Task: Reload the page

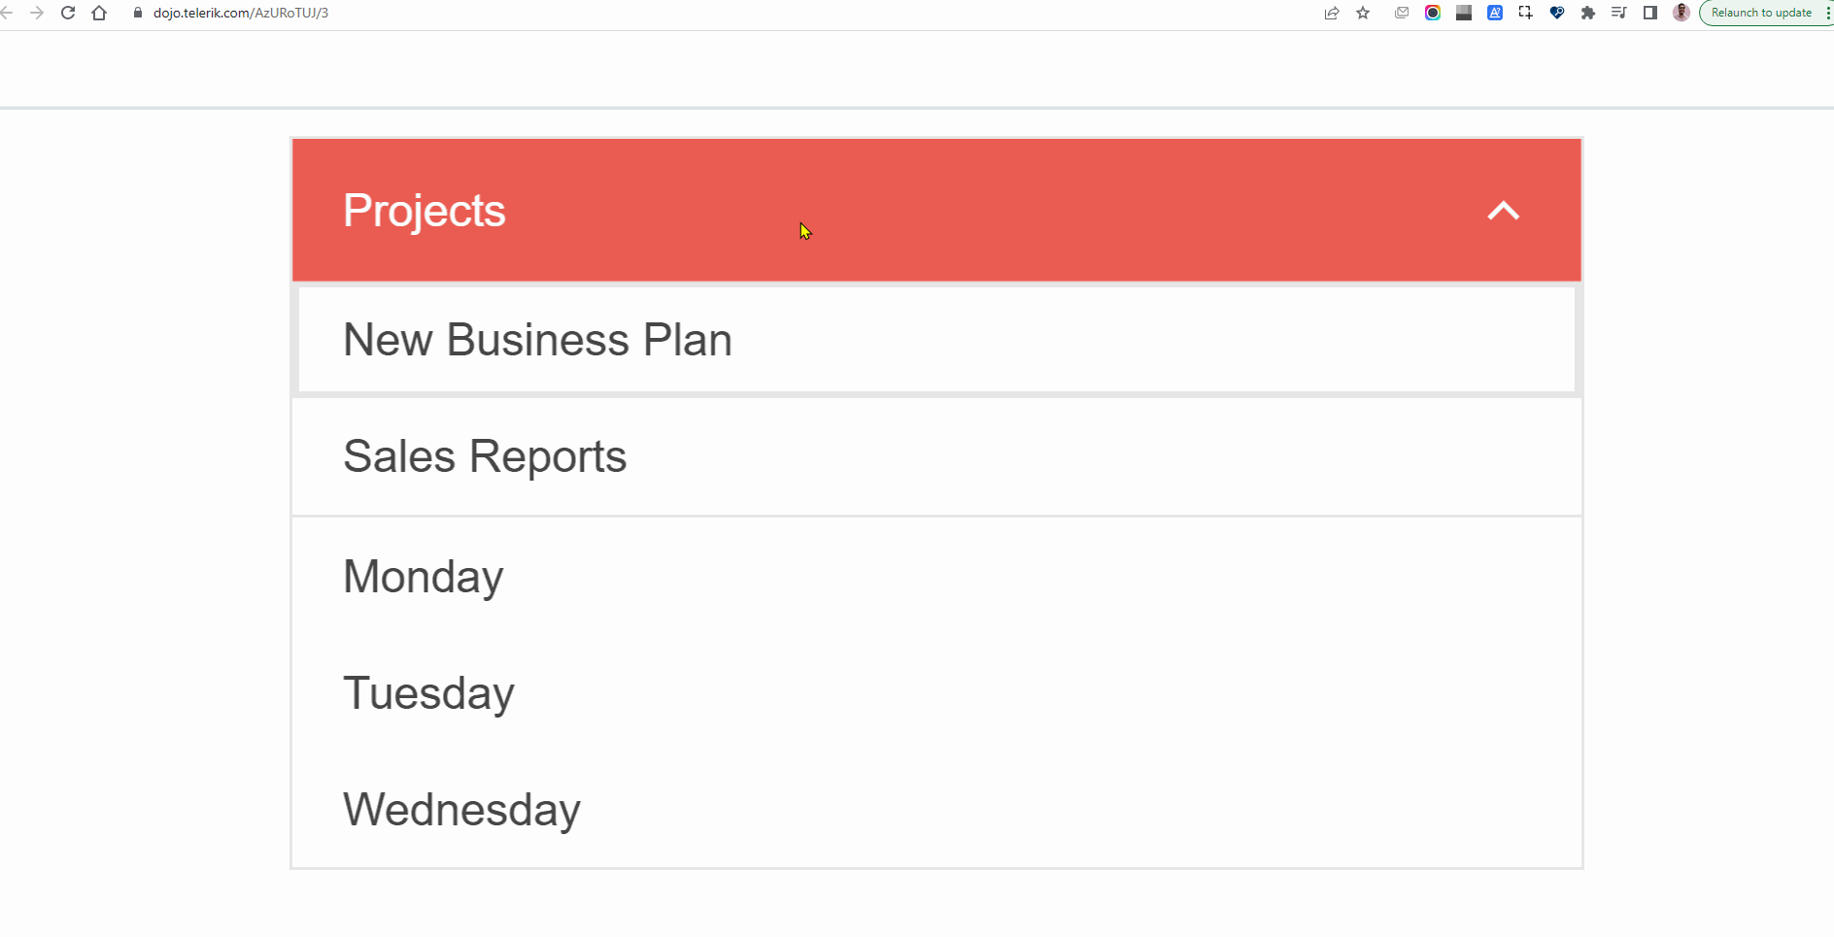Action: pos(68,13)
